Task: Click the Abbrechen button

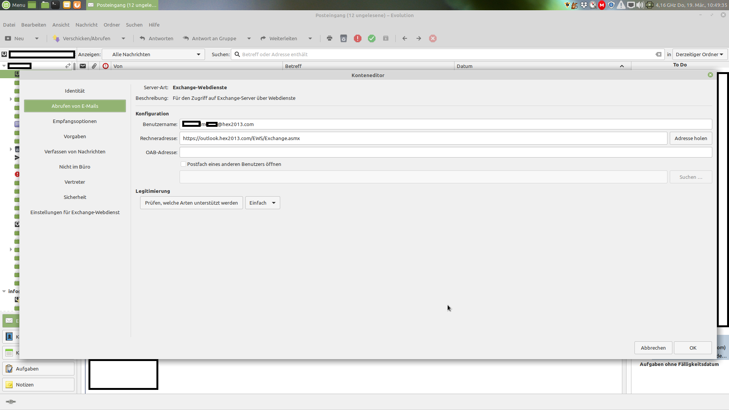Action: pyautogui.click(x=653, y=348)
